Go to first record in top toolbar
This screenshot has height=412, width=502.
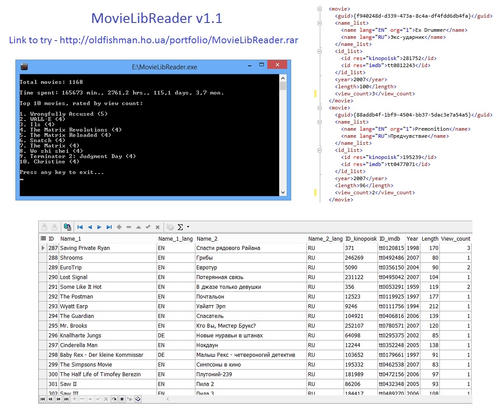(x=80, y=227)
